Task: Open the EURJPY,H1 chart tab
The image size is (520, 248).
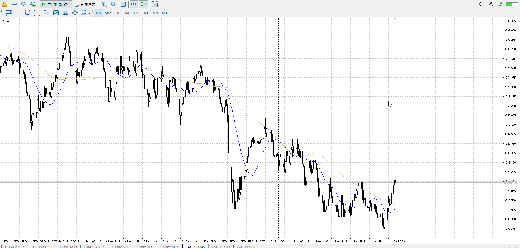Action: pyautogui.click(x=144, y=247)
